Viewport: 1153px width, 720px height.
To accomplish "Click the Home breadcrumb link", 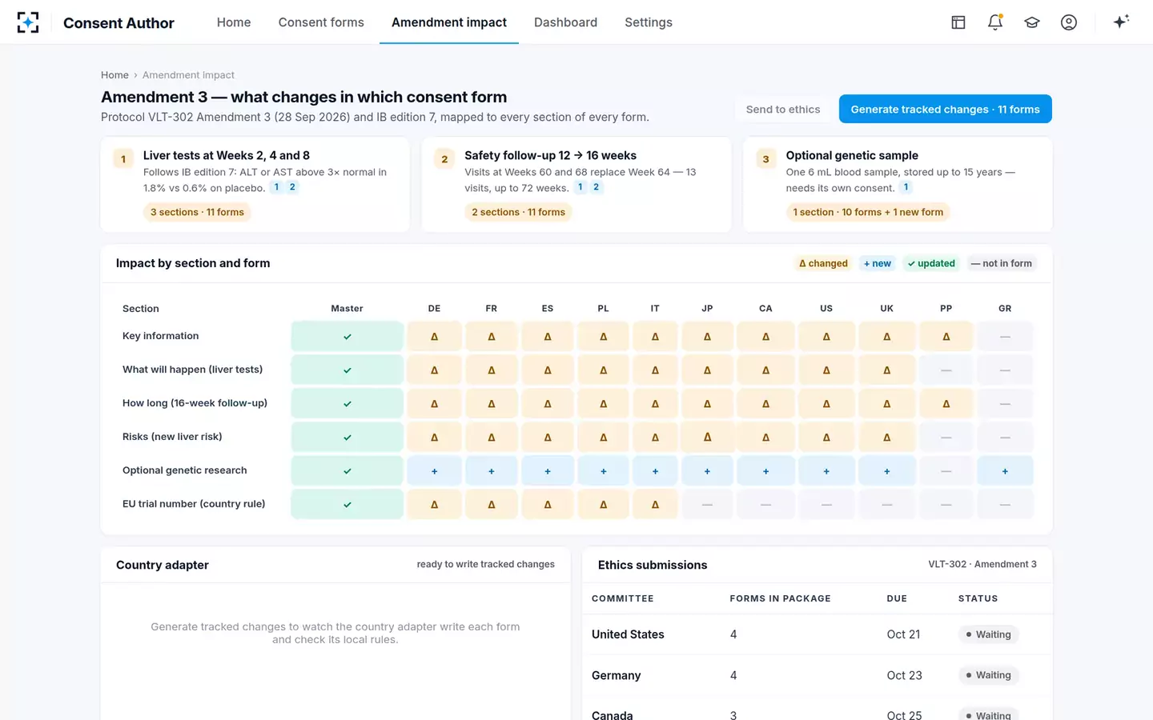I will point(114,75).
